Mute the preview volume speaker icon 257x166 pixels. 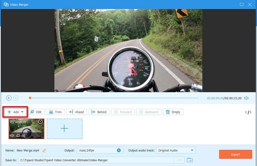(246, 98)
